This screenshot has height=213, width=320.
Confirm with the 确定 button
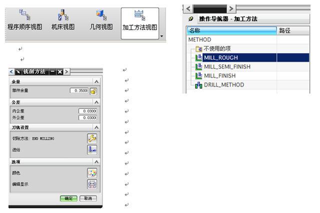pyautogui.click(x=68, y=198)
